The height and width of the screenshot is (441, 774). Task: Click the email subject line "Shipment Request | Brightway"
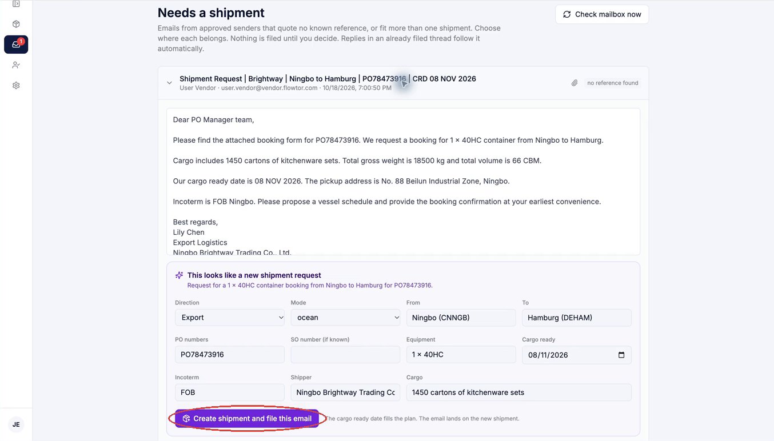click(x=328, y=79)
